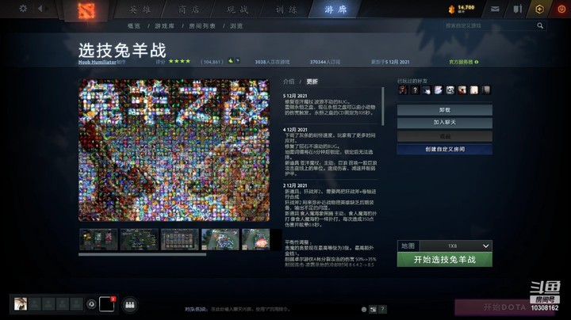Click the chat help question mark icon
The width and height of the screenshot is (571, 320).
[382, 309]
